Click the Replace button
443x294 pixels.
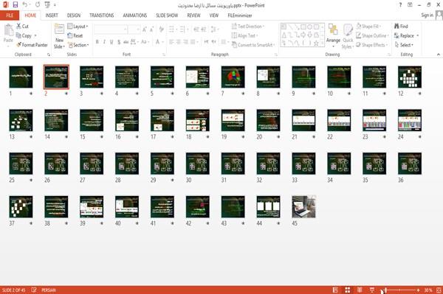pyautogui.click(x=407, y=35)
